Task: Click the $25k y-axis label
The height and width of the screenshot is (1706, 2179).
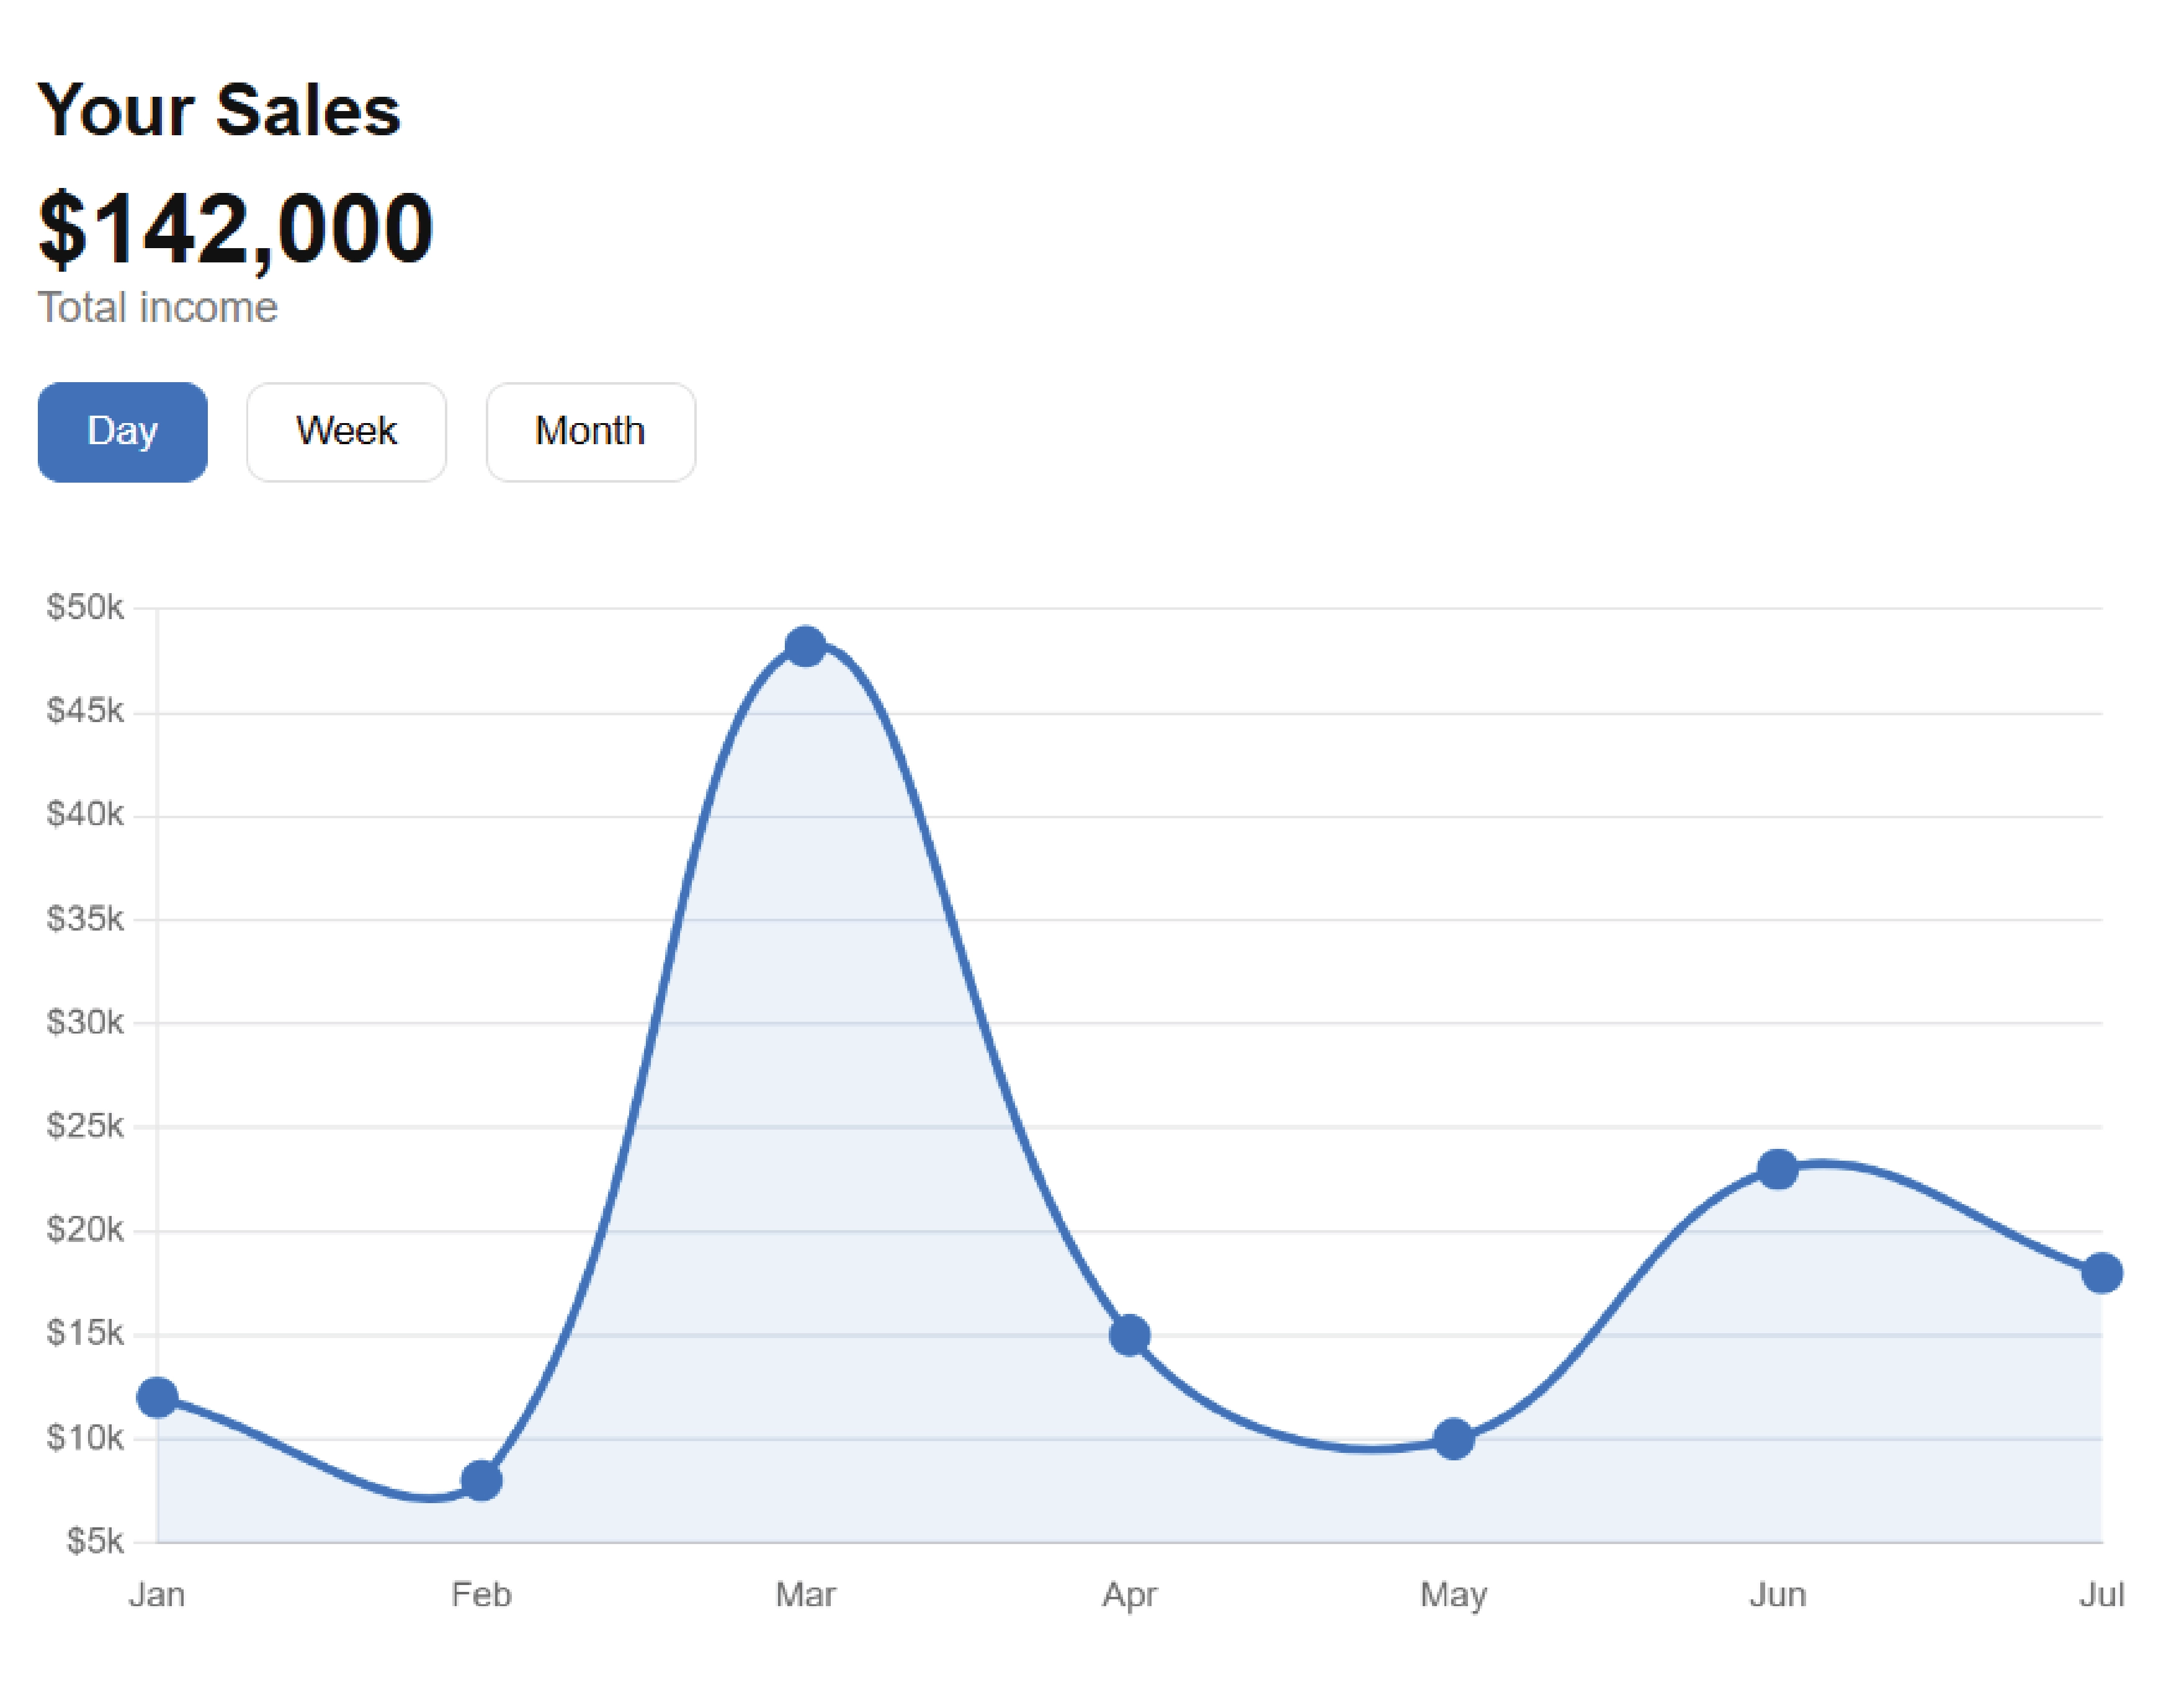Action: (85, 1126)
